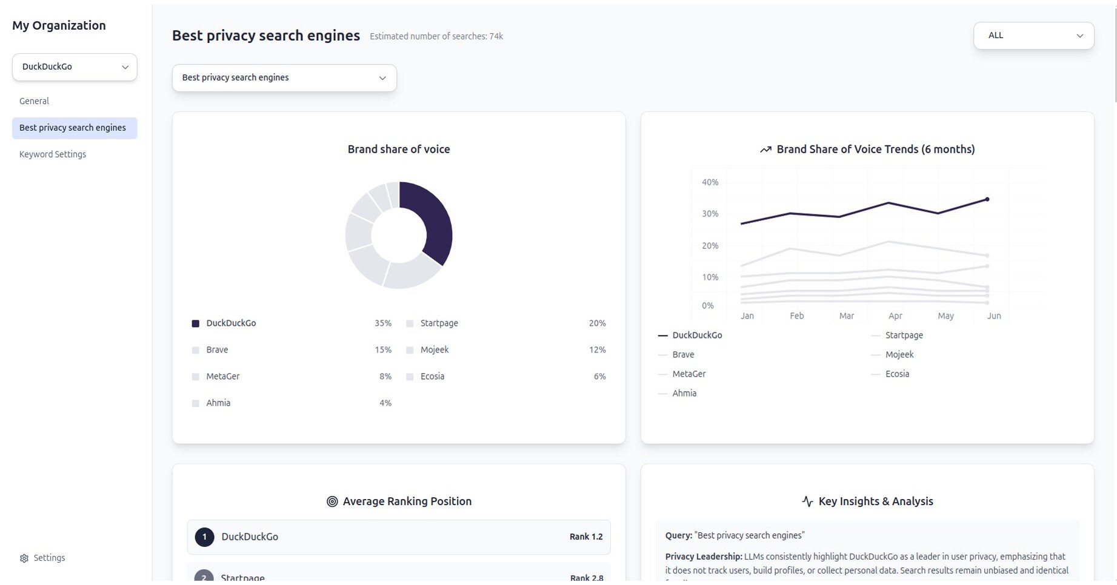Screen dimensions: 1117x585
Task: Open the Best privacy search engines keyword dropdown
Action: pos(284,78)
